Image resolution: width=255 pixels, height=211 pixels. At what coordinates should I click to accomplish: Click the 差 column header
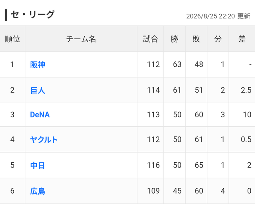[242, 39]
